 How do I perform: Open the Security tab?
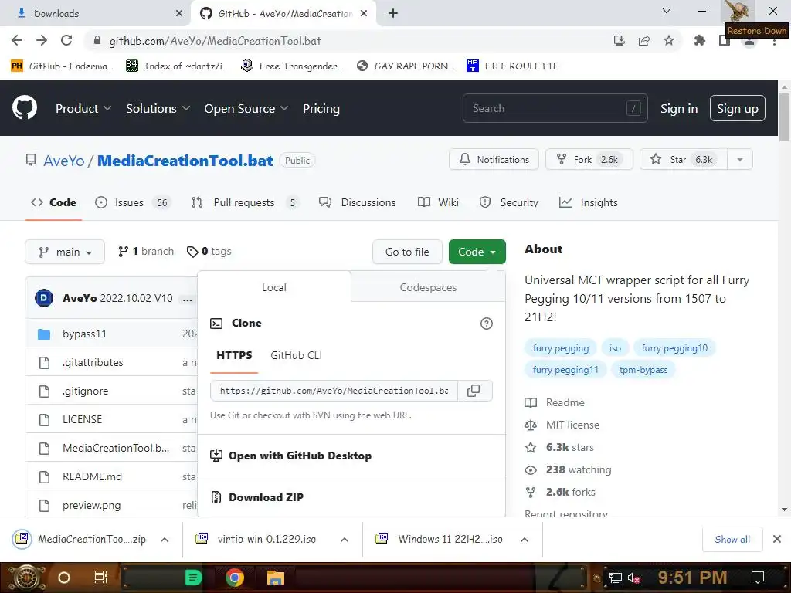coord(508,203)
